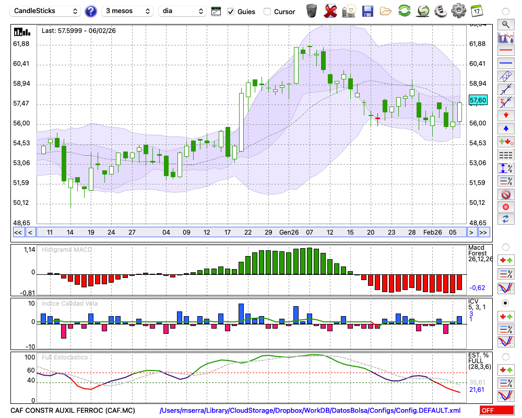Open the CandleSticks chart type dropdown
522x418 pixels.
[46, 11]
